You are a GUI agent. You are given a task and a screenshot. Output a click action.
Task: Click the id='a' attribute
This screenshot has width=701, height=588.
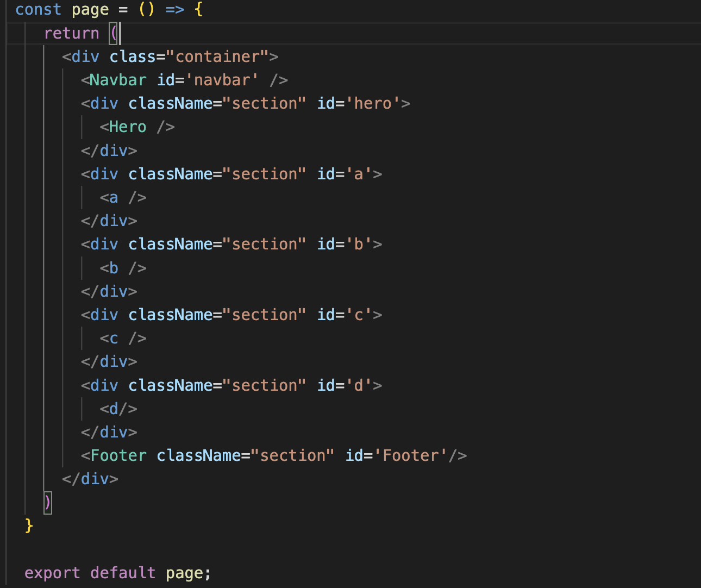345,174
